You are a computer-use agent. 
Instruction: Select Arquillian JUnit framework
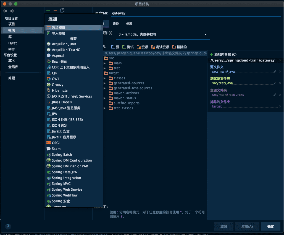pos(73,44)
